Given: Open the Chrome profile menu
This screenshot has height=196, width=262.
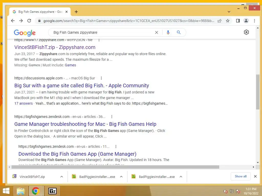Looking at the screenshot, I should coord(246,21).
